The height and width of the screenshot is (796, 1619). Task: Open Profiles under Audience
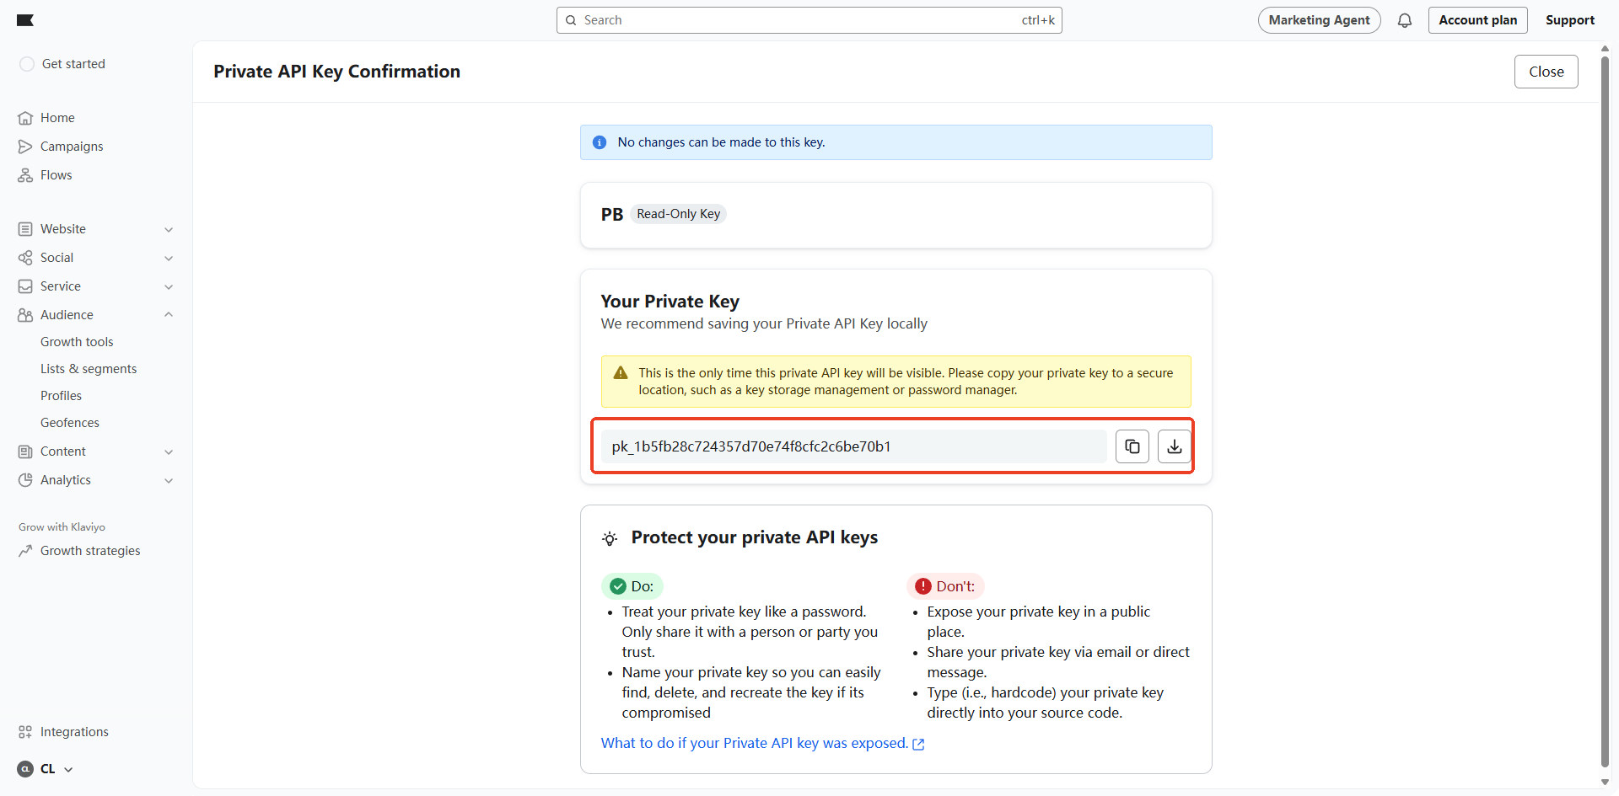coord(62,396)
